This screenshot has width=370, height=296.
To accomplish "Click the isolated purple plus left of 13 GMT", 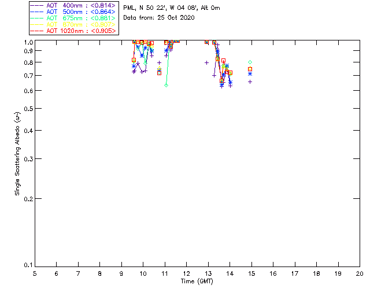I will click(206, 62).
